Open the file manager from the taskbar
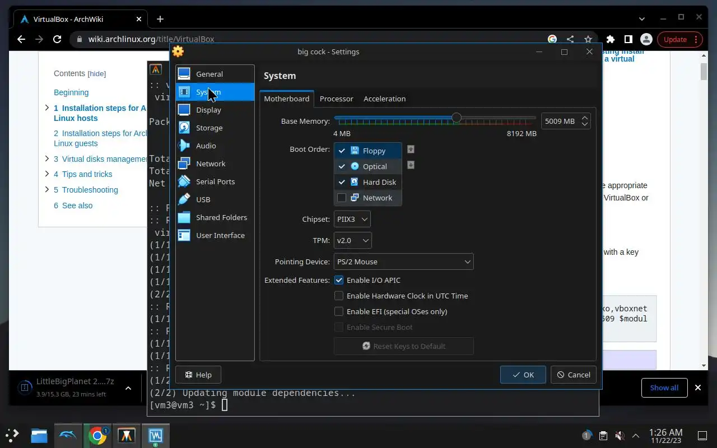Screen dimensions: 717x448 (39, 435)
